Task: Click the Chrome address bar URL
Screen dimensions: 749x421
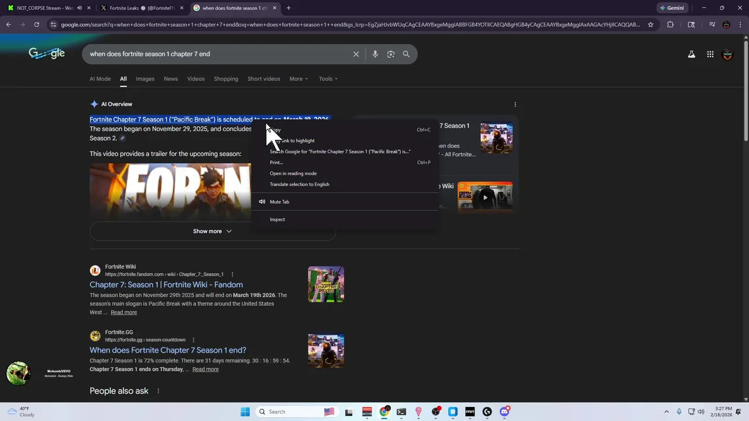Action: (x=350, y=25)
